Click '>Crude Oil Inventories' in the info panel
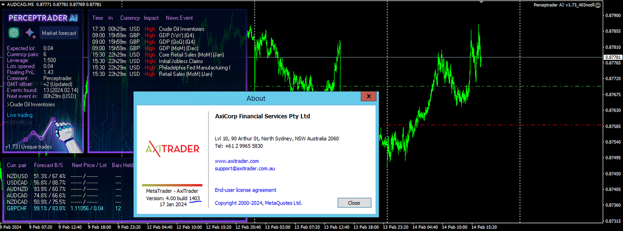Viewport: 623px width, 231px height. (31, 104)
